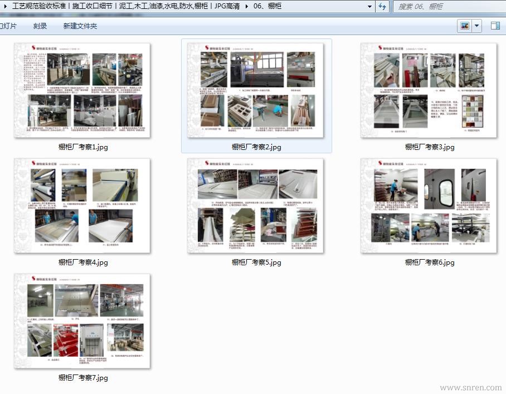Click the refresh icon beside address bar

tap(382, 6)
